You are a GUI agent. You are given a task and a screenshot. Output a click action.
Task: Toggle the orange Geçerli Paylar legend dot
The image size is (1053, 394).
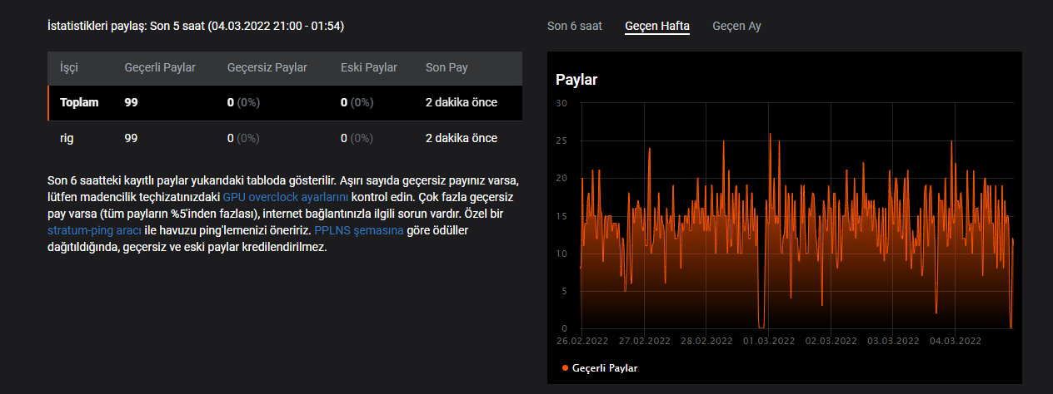(x=566, y=367)
